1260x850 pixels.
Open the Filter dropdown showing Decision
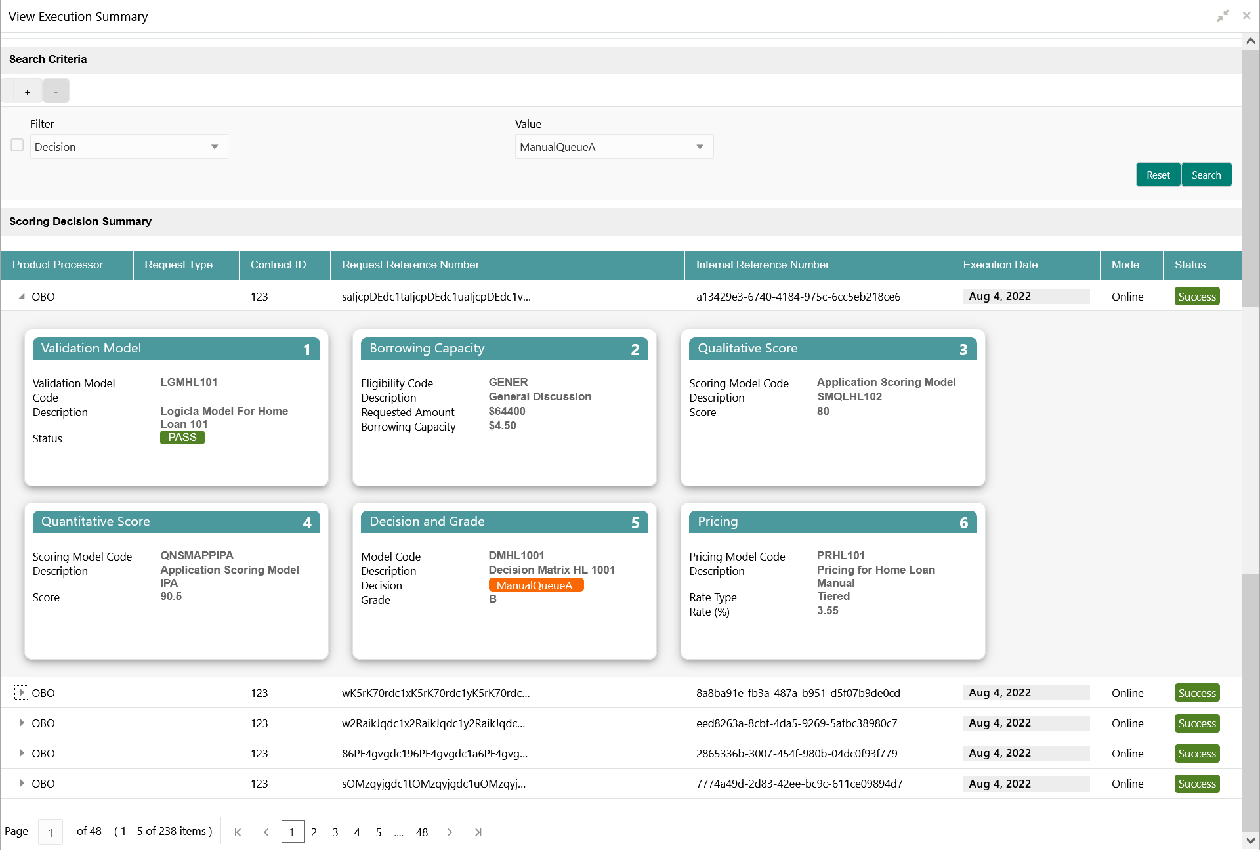tap(129, 147)
